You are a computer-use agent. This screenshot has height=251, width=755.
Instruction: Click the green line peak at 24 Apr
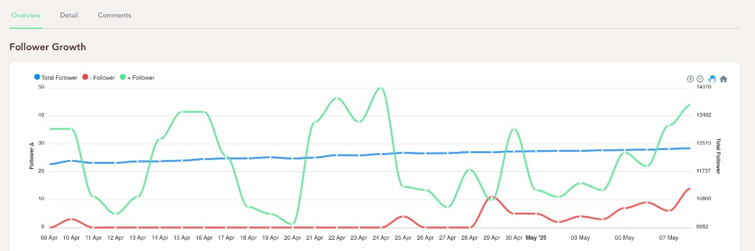tap(381, 88)
